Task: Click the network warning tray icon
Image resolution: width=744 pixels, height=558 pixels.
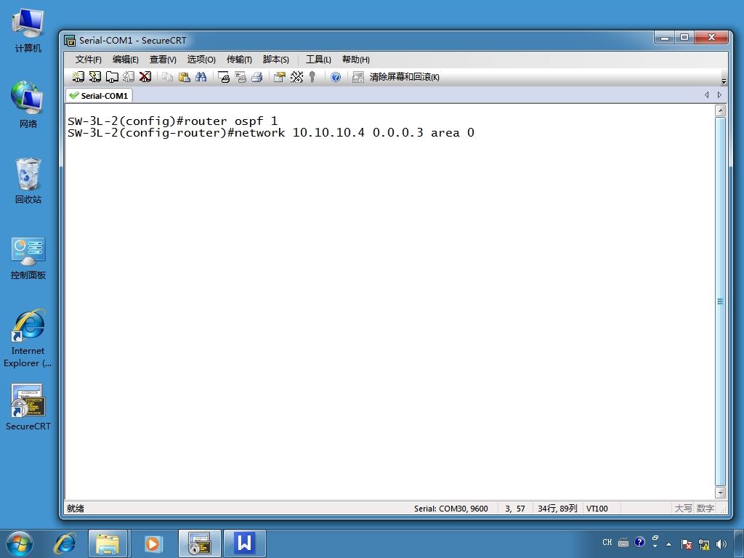Action: [x=704, y=544]
